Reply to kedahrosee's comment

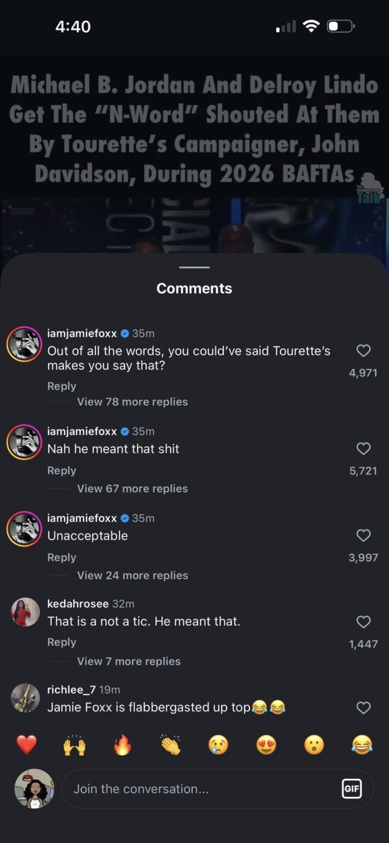[x=61, y=642]
